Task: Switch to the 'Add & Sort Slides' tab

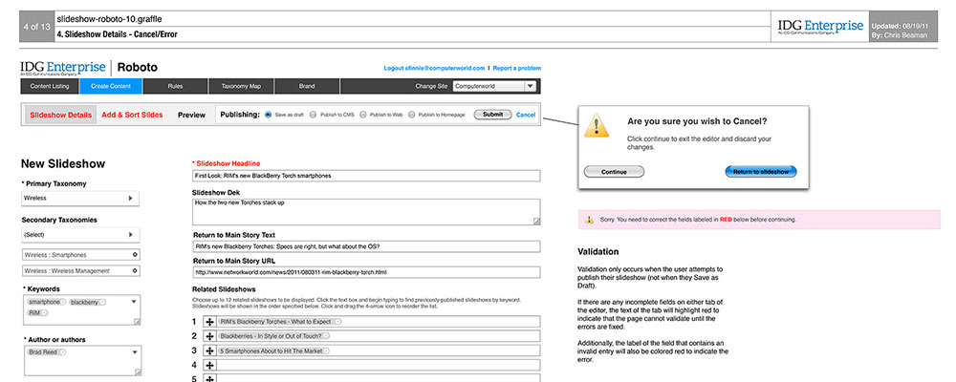Action: point(132,115)
